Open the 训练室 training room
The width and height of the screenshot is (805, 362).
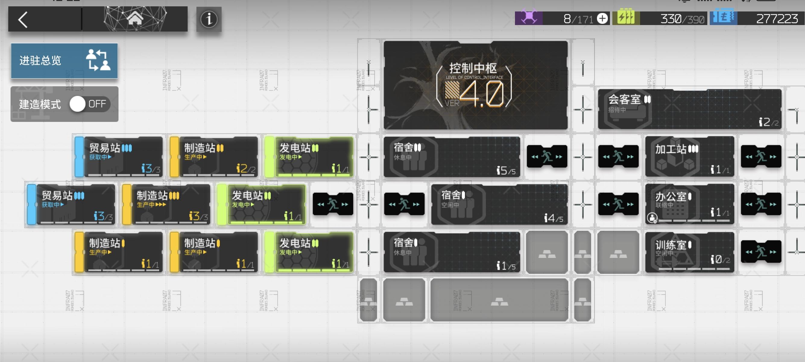[x=690, y=252]
